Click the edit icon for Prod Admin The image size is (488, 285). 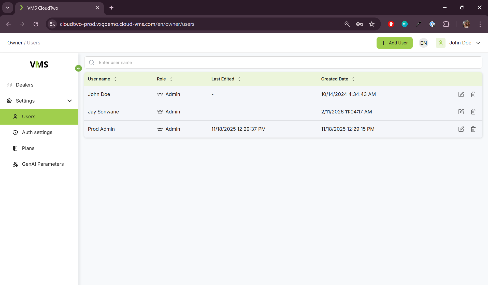[461, 129]
